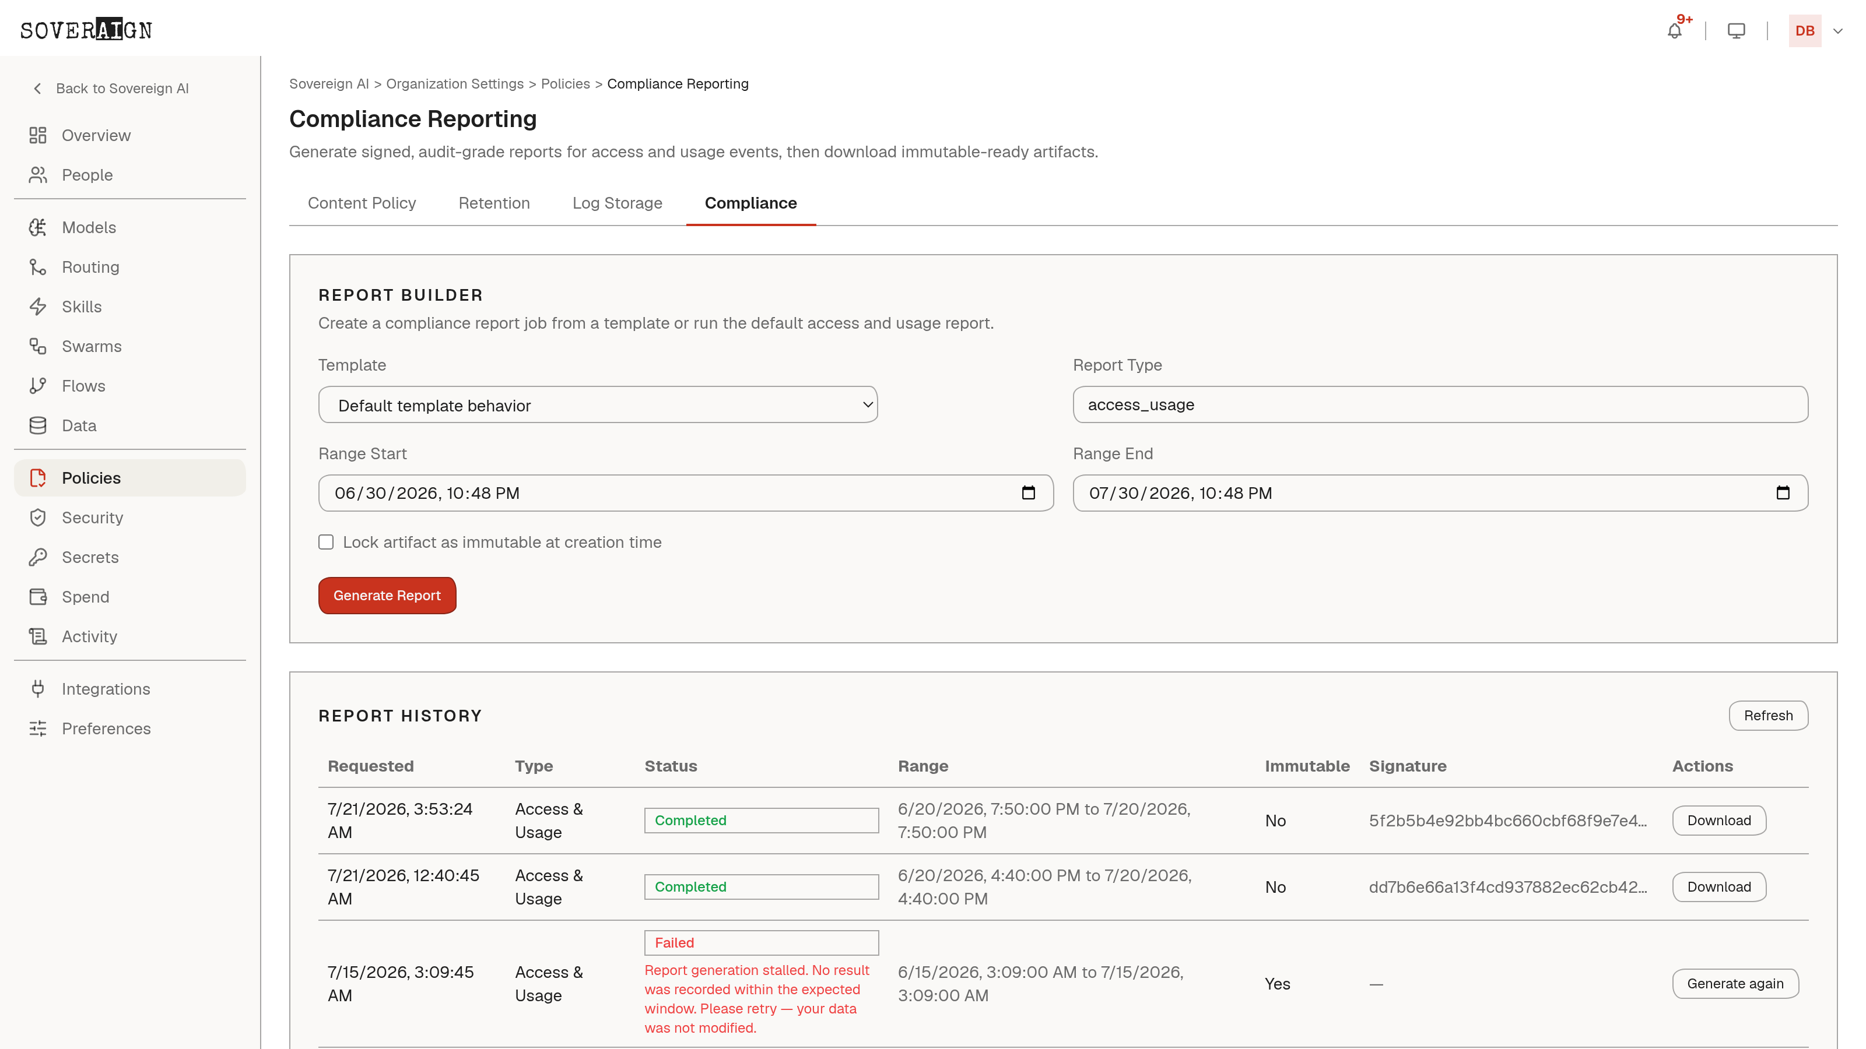Click range 6/15/2026, 3:09:00 AM to 7/15/2026
This screenshot has height=1049, width=1866.
[1041, 984]
